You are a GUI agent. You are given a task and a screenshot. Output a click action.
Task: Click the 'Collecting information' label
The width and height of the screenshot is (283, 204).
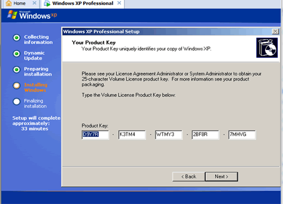coord(38,40)
